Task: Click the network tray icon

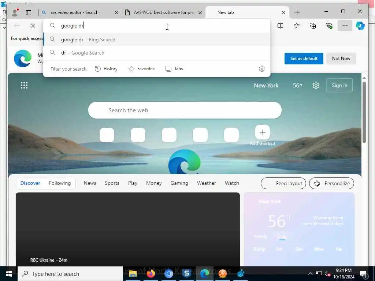Action: click(319, 274)
